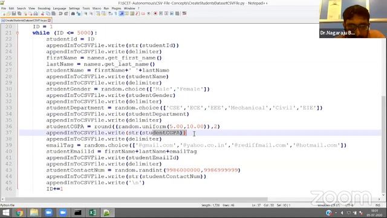Click the horizontal scrollbar left arrow

pos(2,199)
